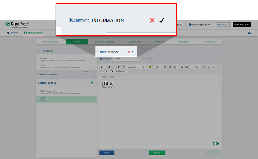Screen dimensions: 258x159
Task: Open the highlight color picker arrow
Action: pyautogui.click(x=154, y=67)
